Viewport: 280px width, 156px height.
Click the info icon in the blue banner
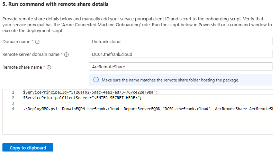[96, 80]
